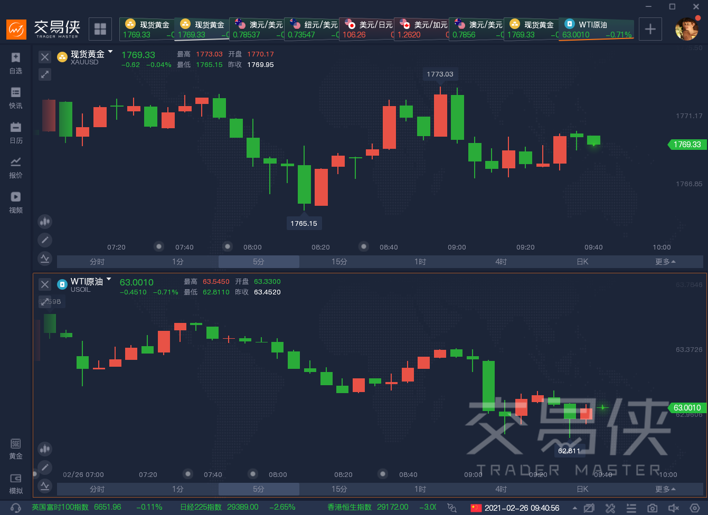708x515 pixels.
Task: Select 日K timeframe in gold chart
Action: (x=582, y=262)
